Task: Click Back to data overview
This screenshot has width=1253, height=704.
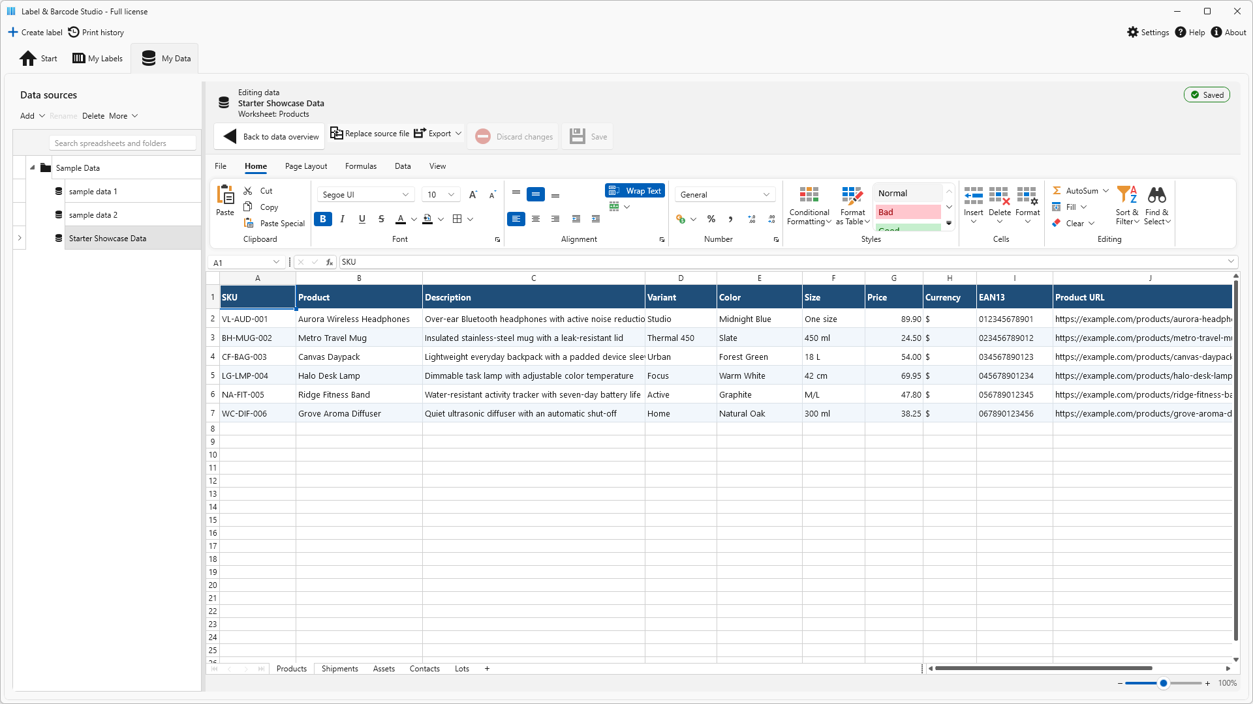Action: 270,136
